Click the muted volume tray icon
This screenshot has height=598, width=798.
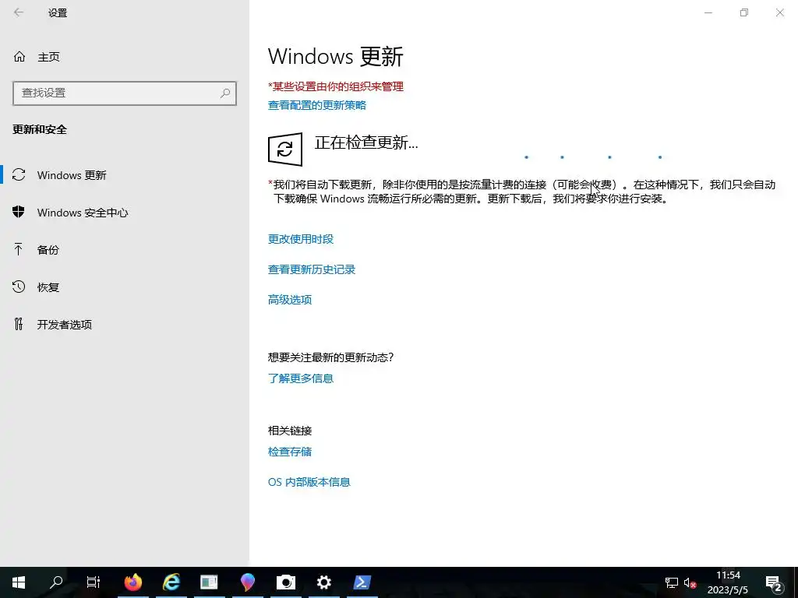[690, 582]
